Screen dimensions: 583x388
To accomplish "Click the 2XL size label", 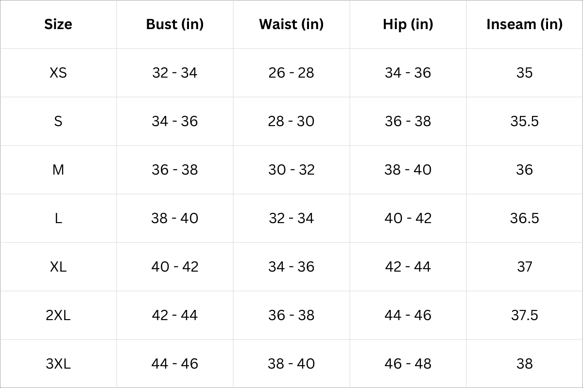I will (58, 315).
